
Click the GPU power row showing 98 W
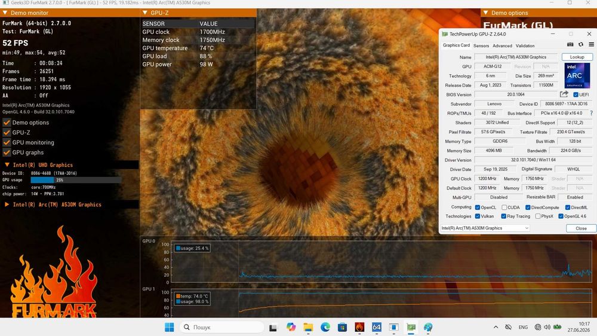[x=198, y=64]
